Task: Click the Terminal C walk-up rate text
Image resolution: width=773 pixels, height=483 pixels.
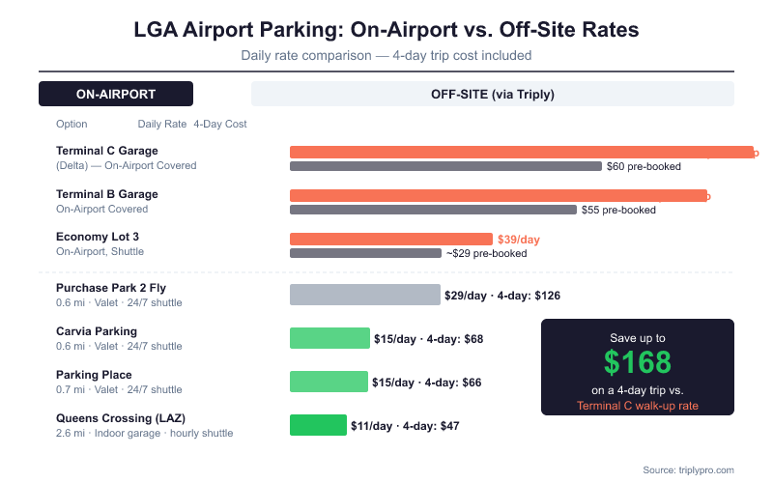Action: [x=637, y=405]
